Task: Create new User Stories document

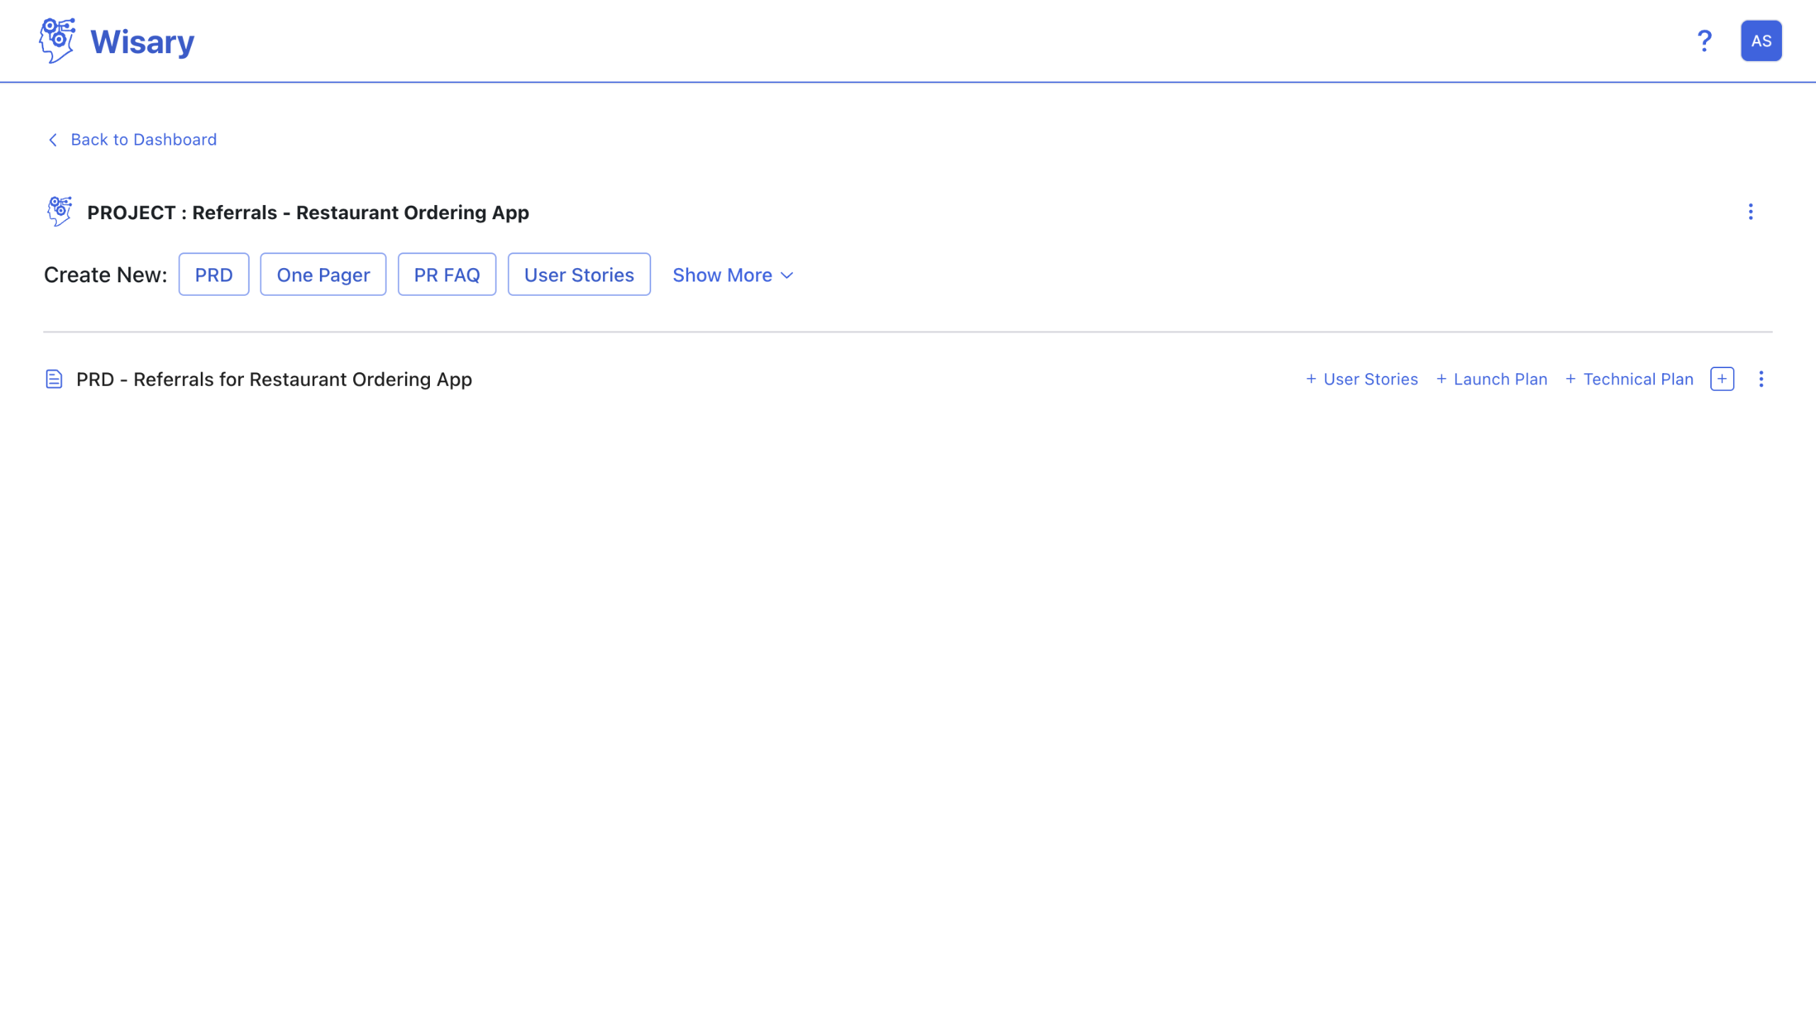Action: (x=579, y=275)
